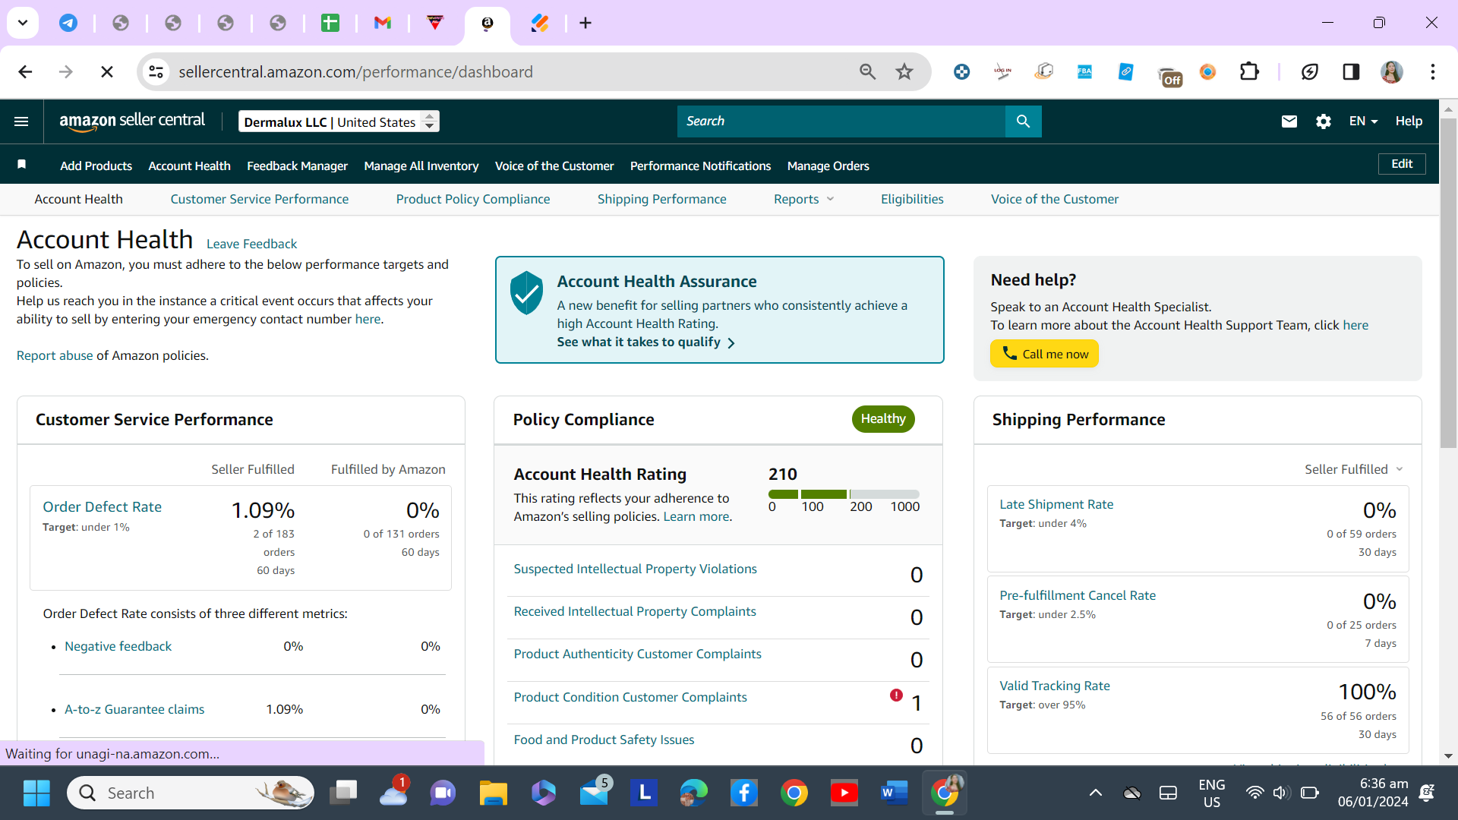
Task: Click the Chrome profile avatar
Action: pyautogui.click(x=1391, y=71)
